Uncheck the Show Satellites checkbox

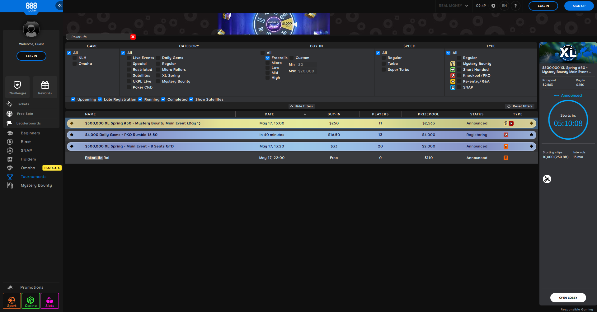click(191, 100)
